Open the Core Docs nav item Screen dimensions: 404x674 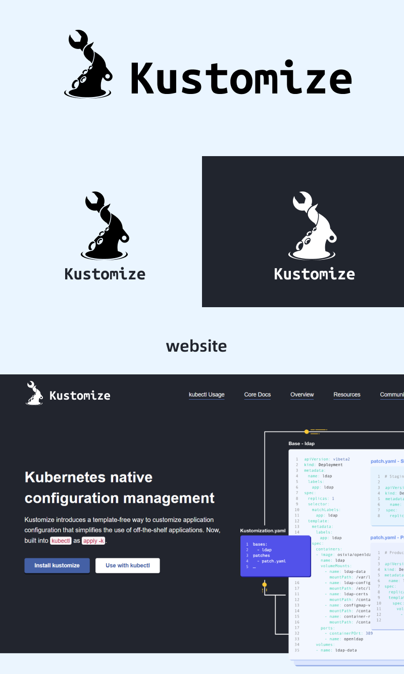click(x=257, y=395)
